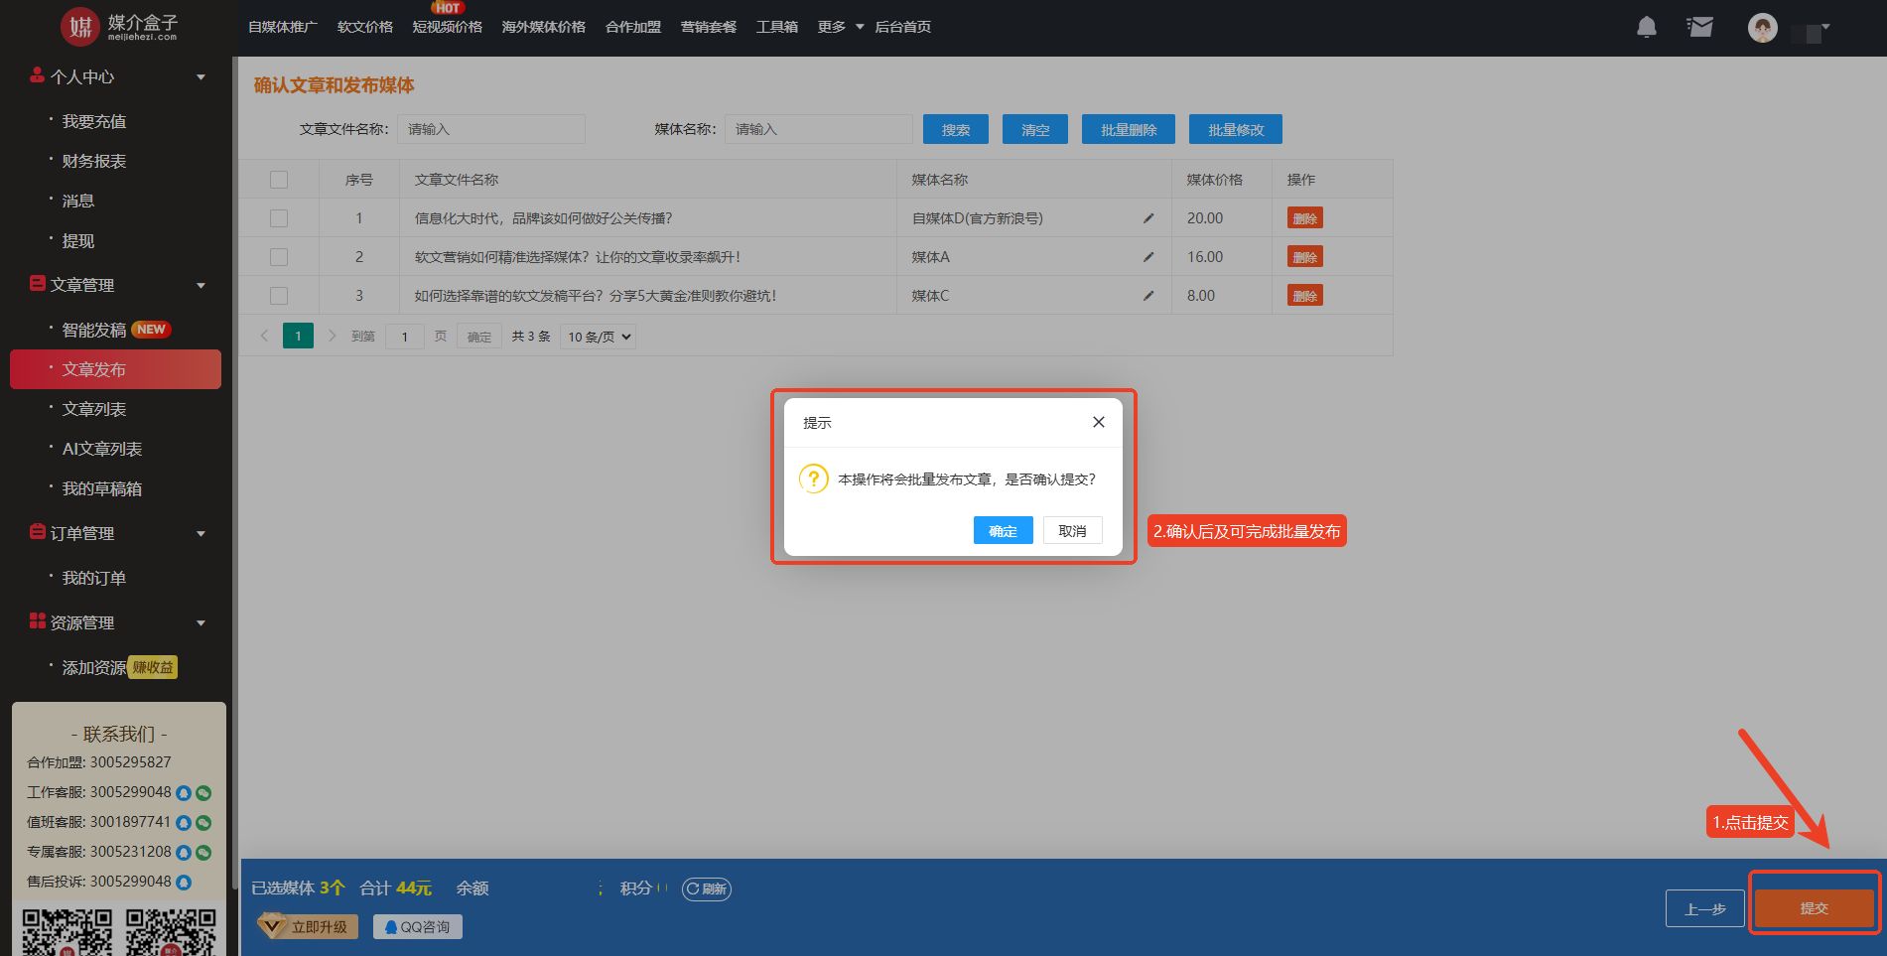Check the checkbox for row 1

tap(279, 218)
